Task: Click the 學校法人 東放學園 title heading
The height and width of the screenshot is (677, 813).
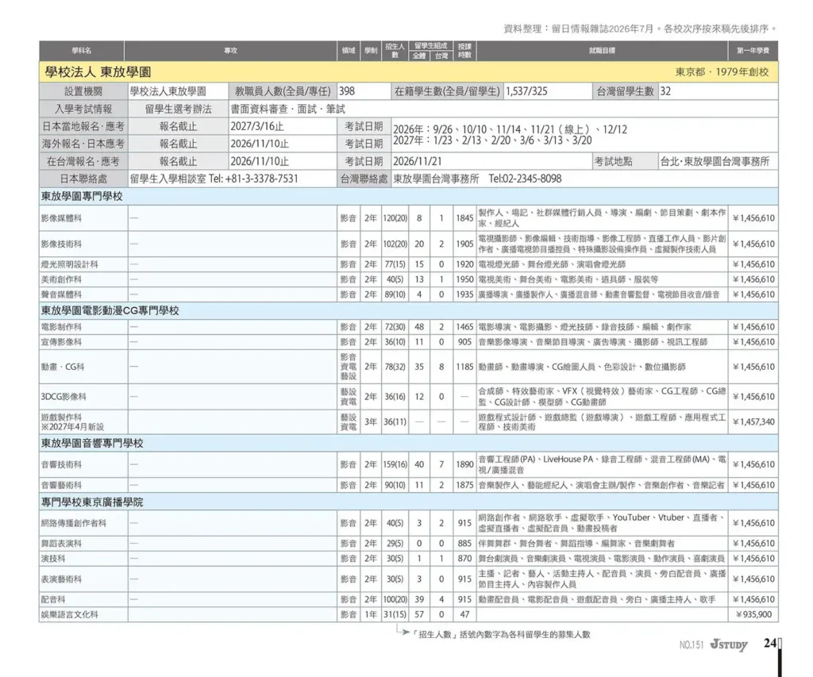Action: (x=98, y=72)
